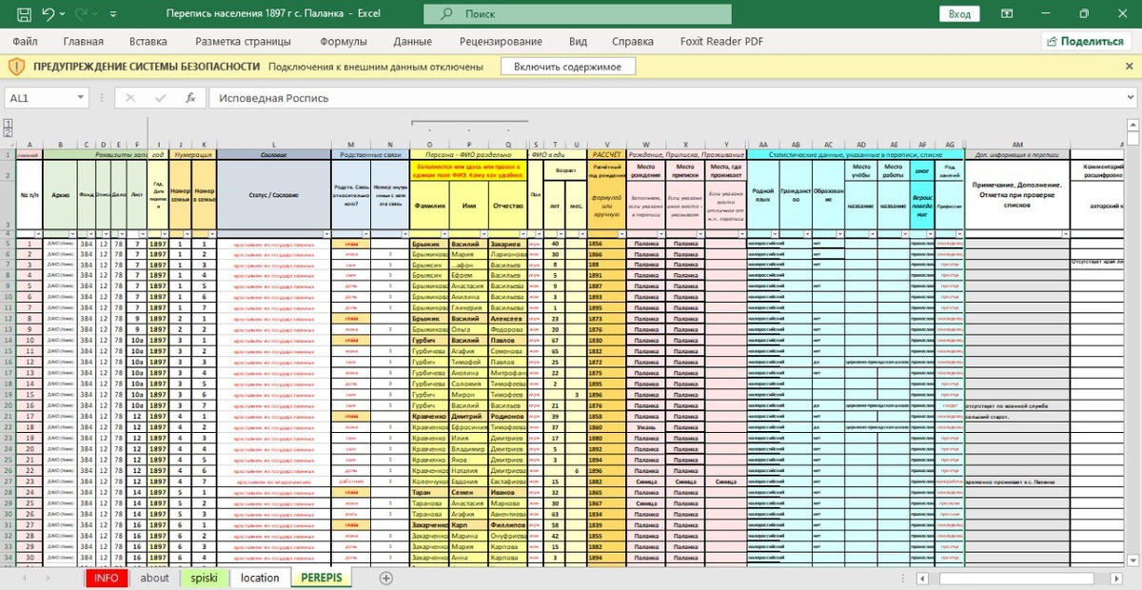
Task: Click the cell with patronymic Захариев
Action: [506, 244]
